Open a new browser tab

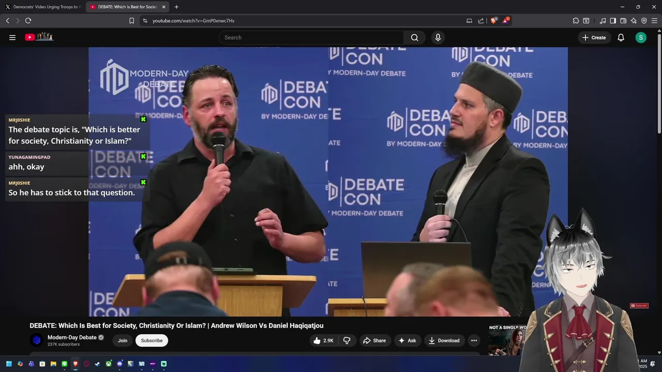(x=176, y=7)
